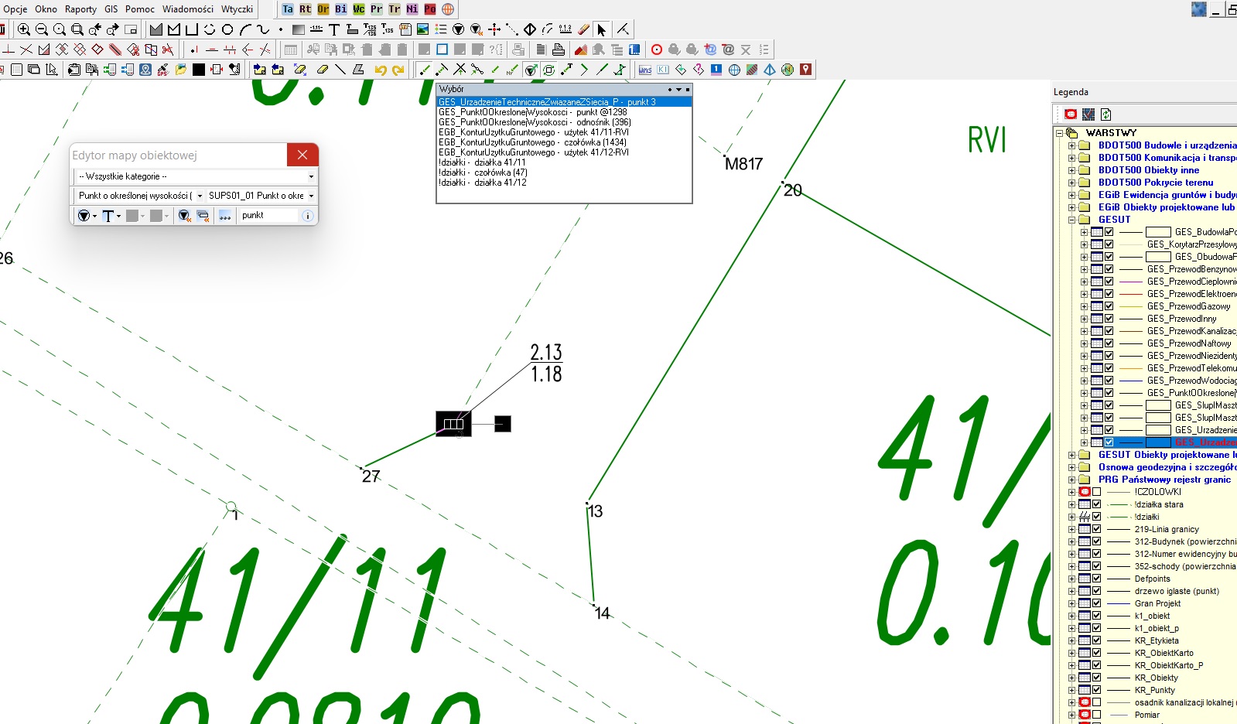Open the Pomoc menu
Screen dimensions: 1237x724
[140, 9]
